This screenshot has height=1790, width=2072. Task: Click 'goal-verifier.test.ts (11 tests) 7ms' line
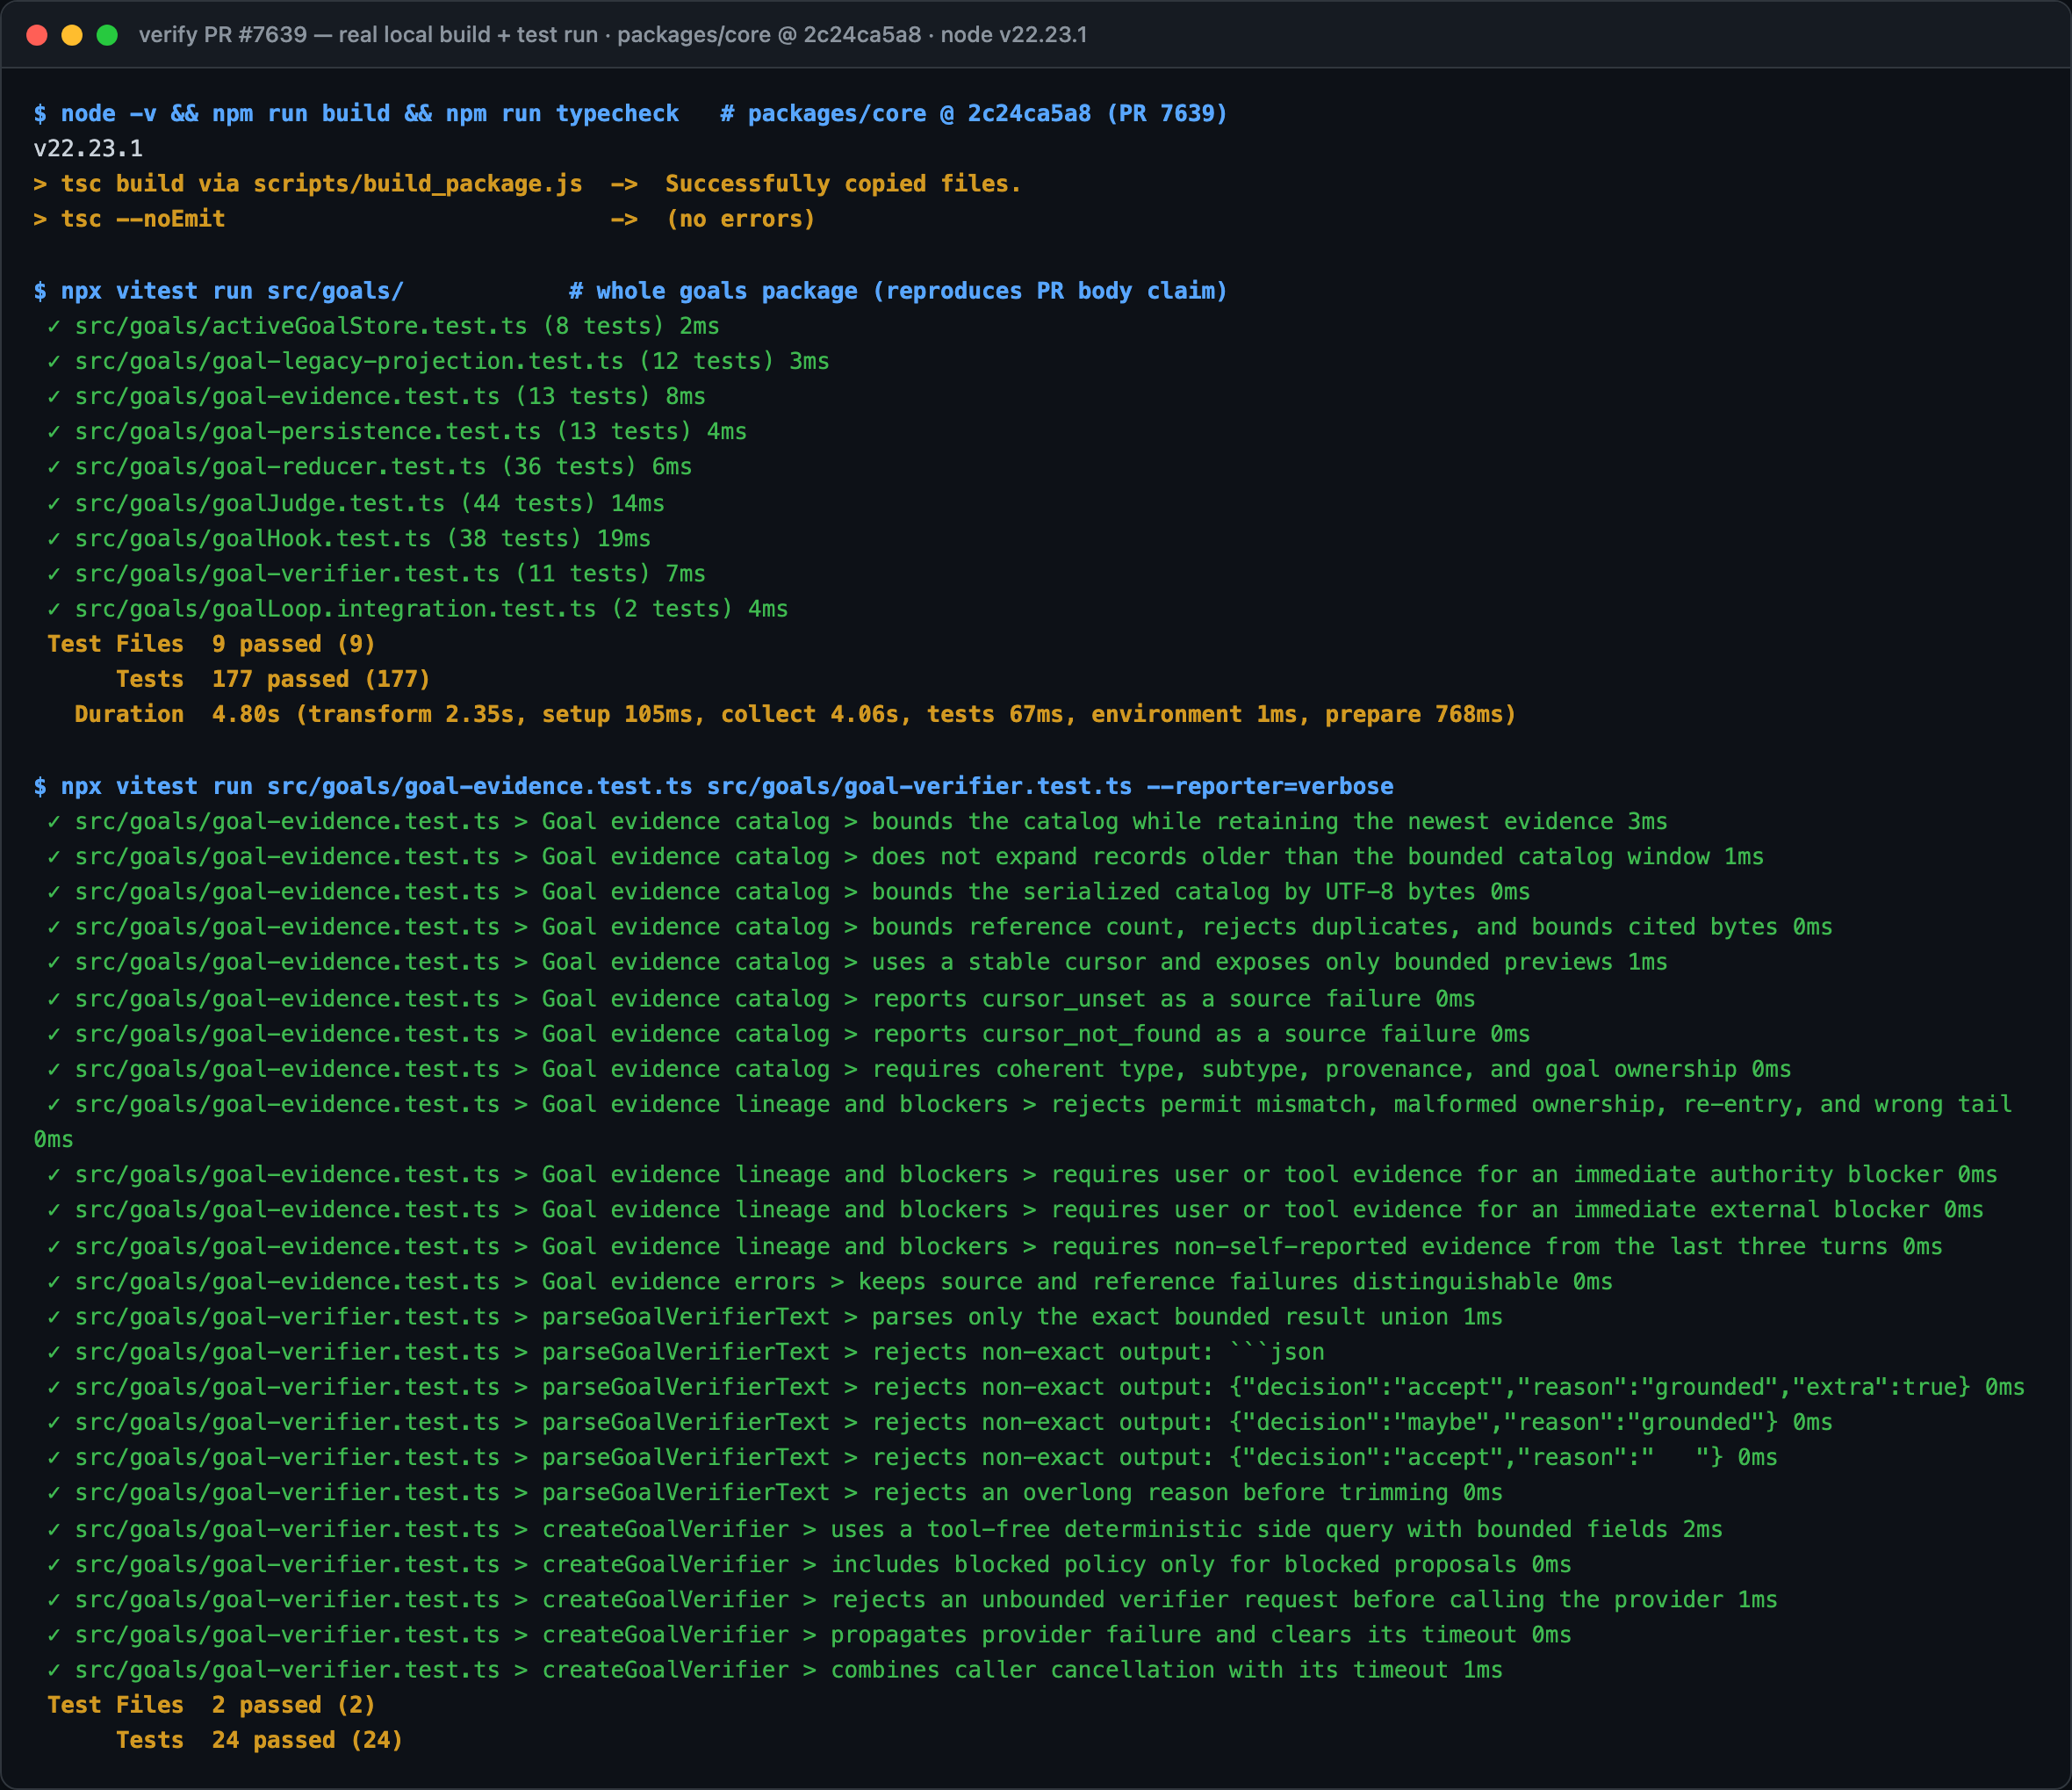click(376, 573)
